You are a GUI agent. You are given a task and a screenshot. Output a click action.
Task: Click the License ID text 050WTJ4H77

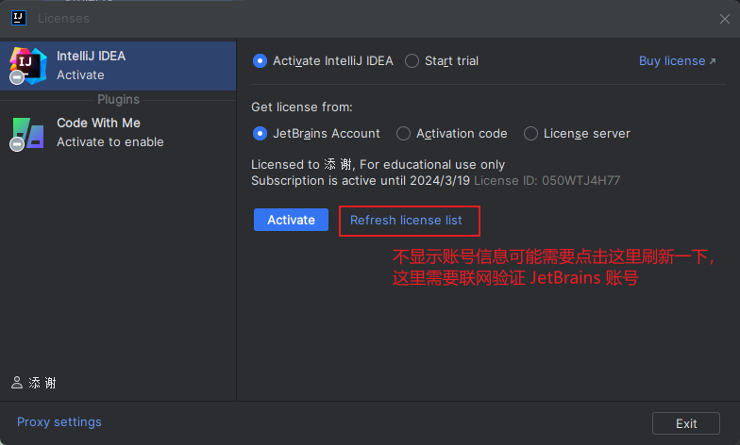click(580, 180)
